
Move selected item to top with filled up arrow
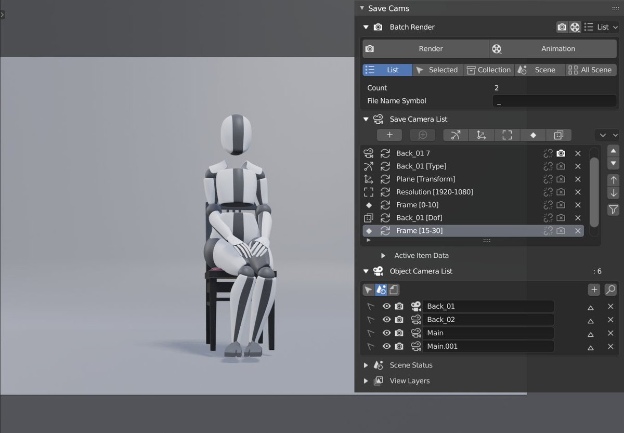tap(614, 151)
